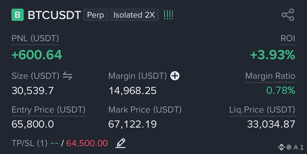Click the green B coin icon

coord(18,15)
